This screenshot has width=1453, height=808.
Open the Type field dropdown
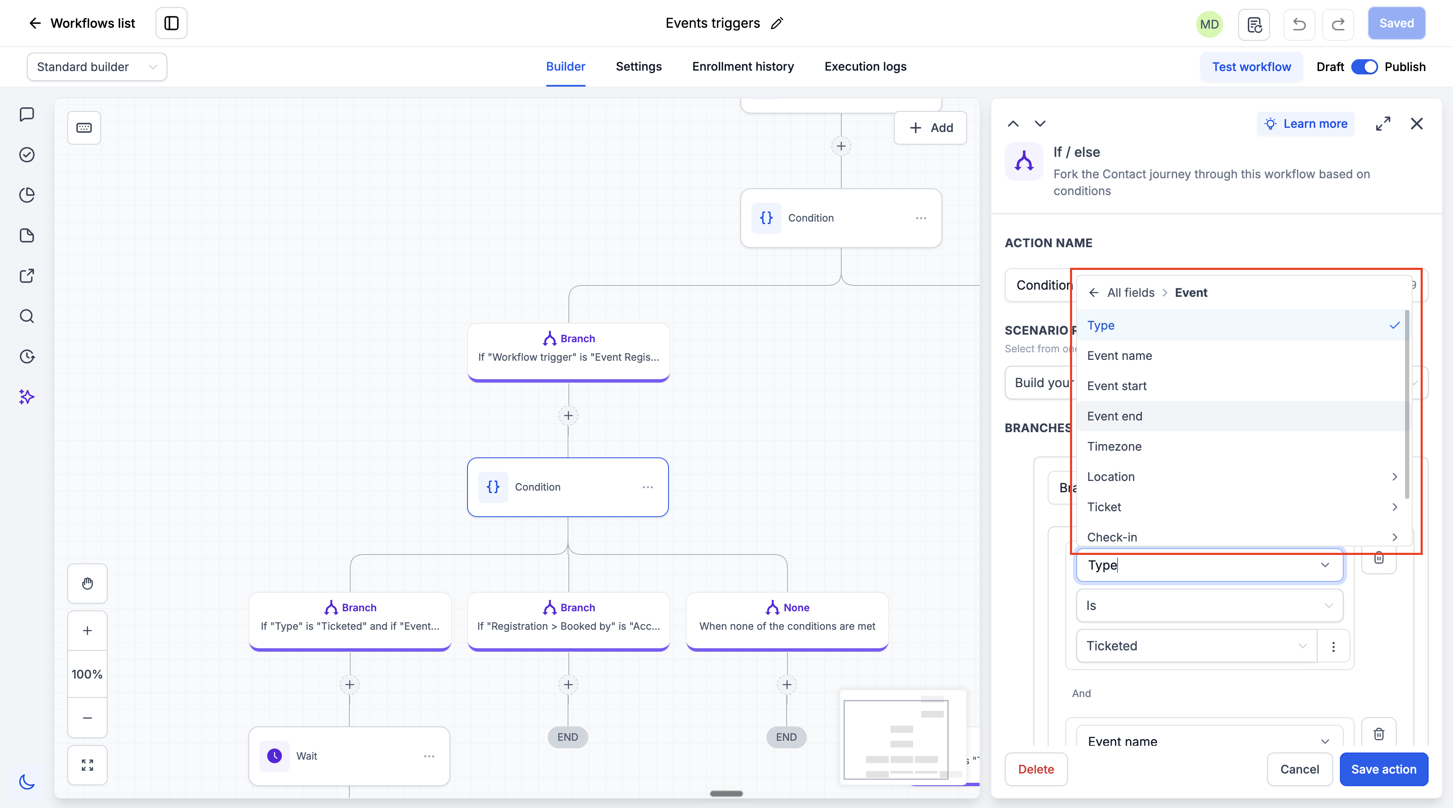click(1209, 565)
